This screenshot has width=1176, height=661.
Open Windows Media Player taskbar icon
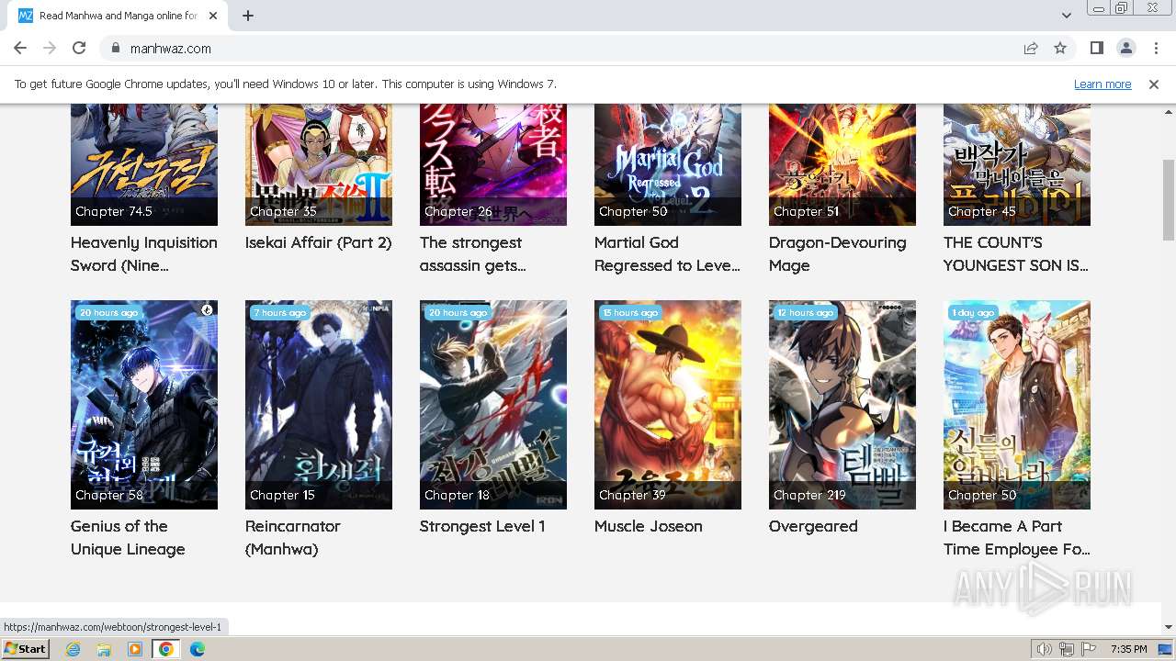tap(135, 649)
